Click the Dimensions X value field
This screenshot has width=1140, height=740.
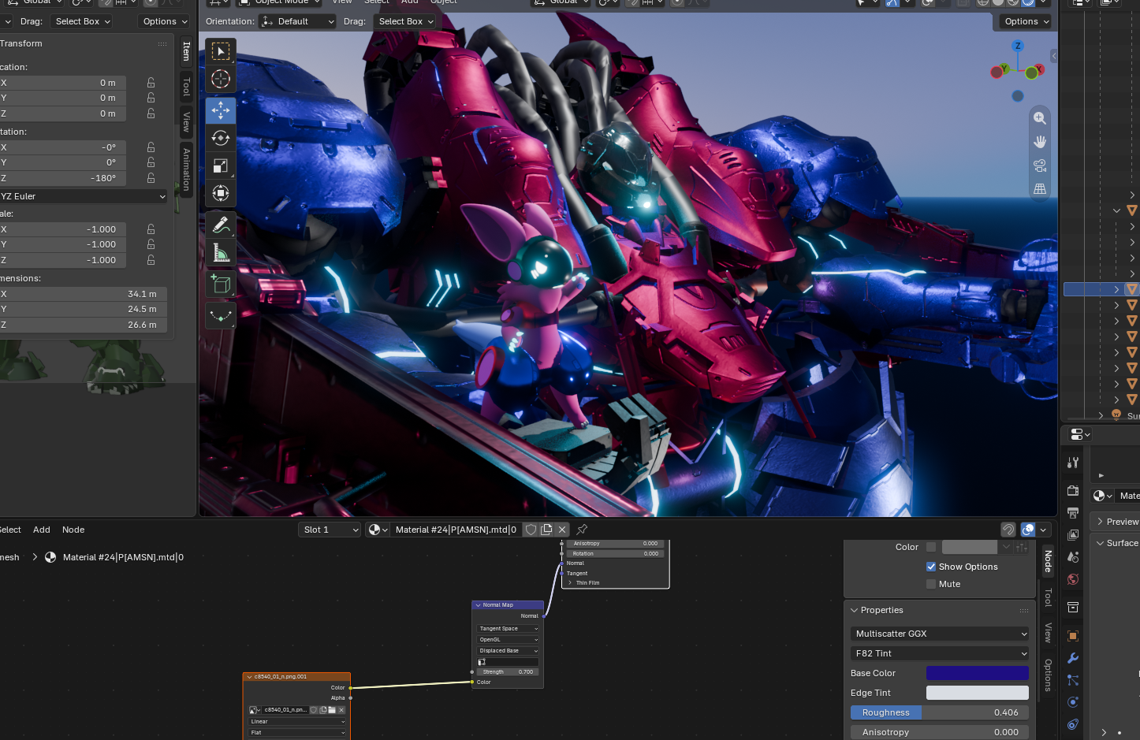click(x=82, y=294)
